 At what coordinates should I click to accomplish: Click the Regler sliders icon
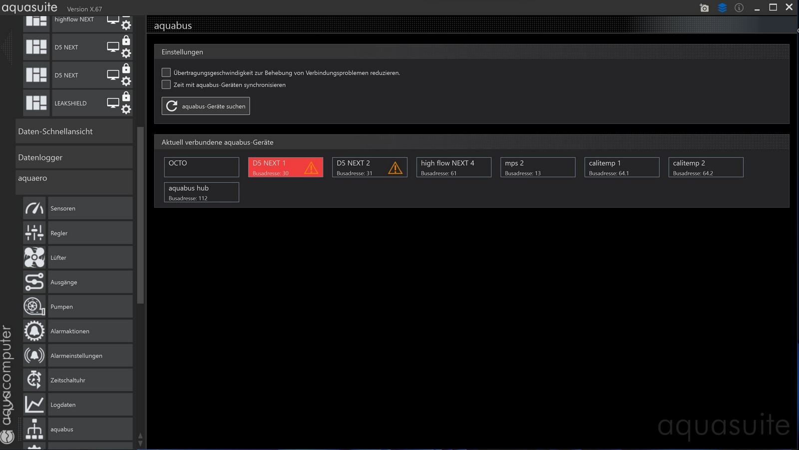(x=34, y=233)
